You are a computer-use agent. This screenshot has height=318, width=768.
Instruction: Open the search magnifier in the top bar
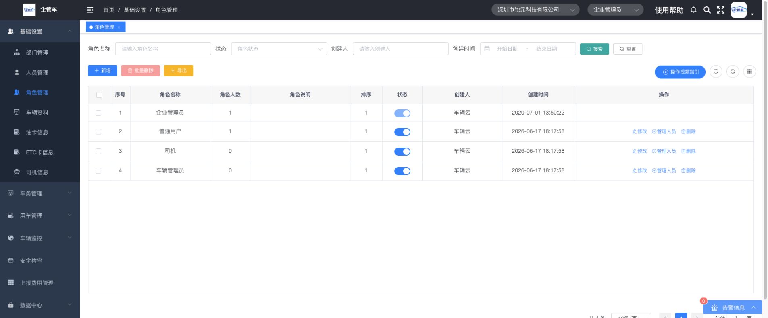pyautogui.click(x=707, y=10)
